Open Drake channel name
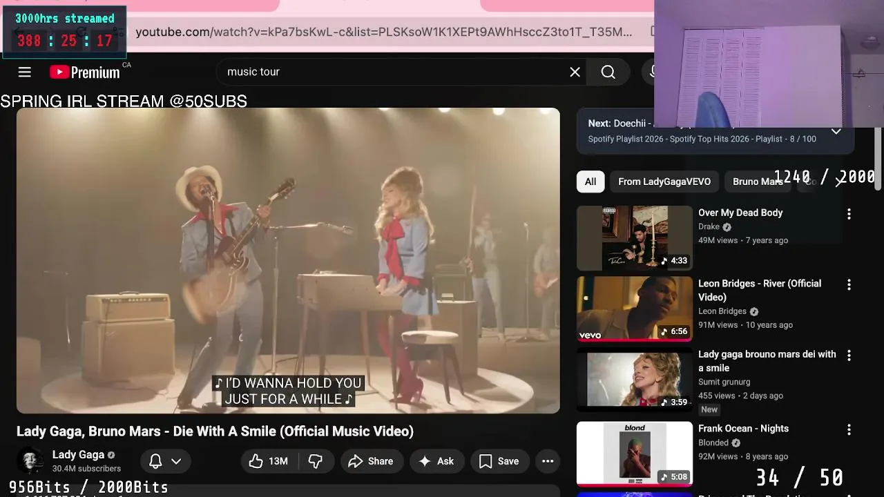The image size is (884, 497). click(709, 226)
